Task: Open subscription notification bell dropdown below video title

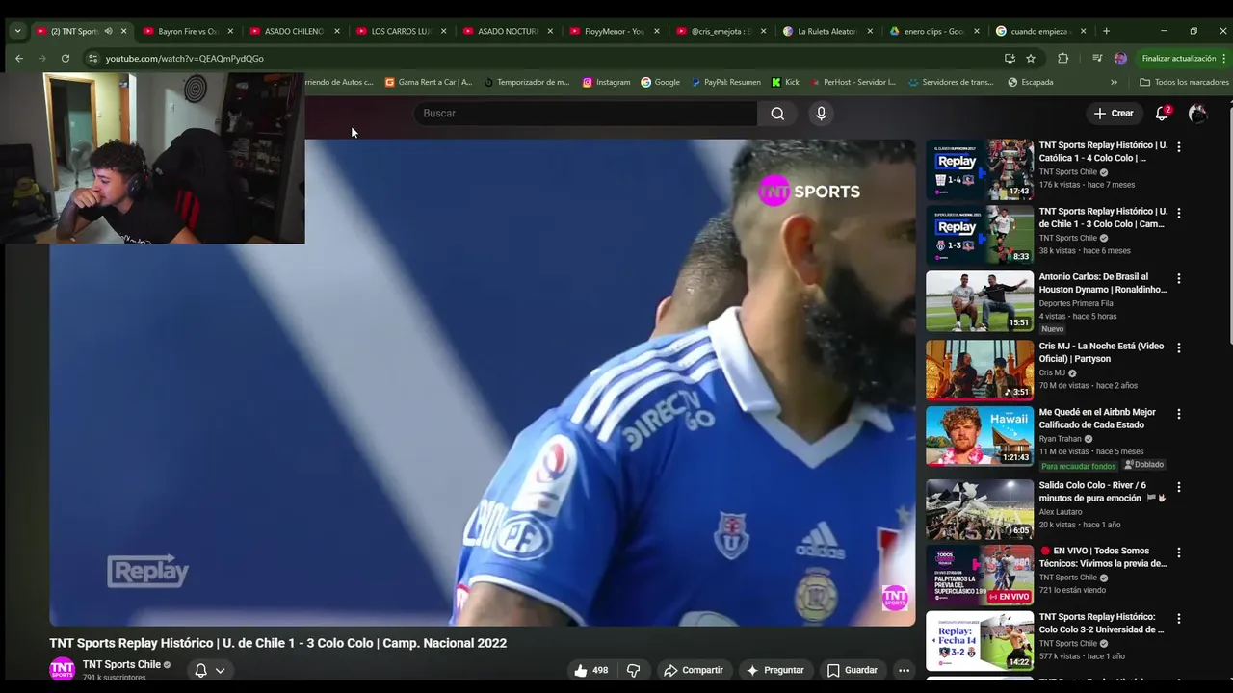Action: [209, 670]
